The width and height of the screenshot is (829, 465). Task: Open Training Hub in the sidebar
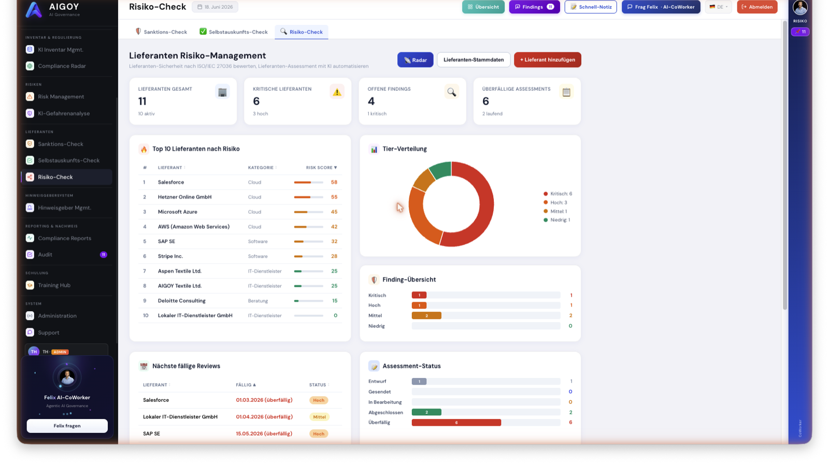(x=67, y=285)
